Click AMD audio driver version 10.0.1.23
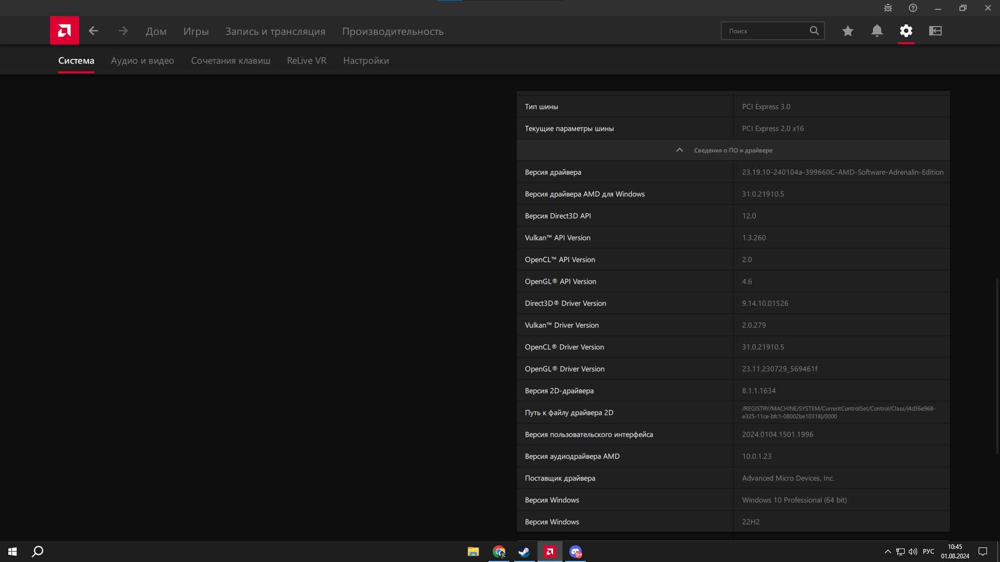This screenshot has height=562, width=1000. tap(757, 456)
